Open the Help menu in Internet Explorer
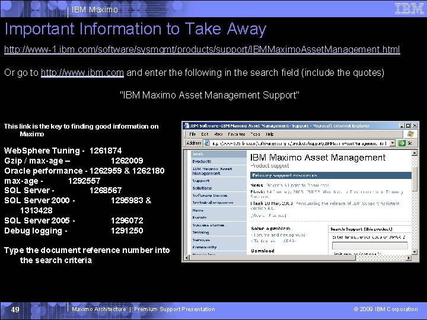 click(x=270, y=134)
